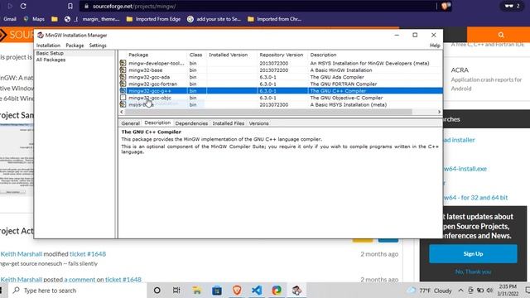Open File Explorer from taskbar
Screen dimensions: 530x298
(197, 291)
